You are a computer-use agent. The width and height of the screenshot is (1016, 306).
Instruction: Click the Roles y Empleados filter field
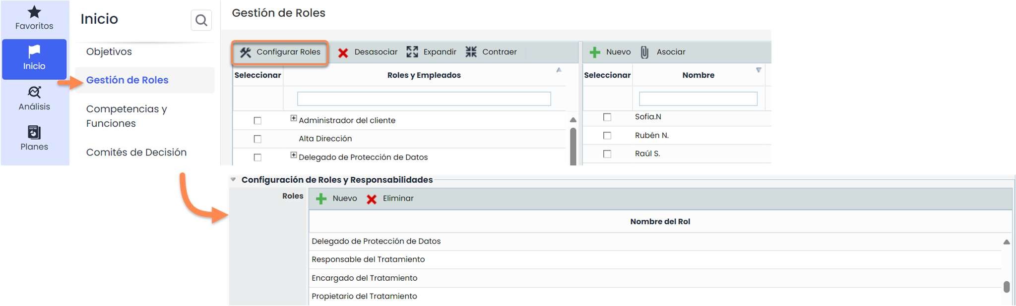pyautogui.click(x=424, y=99)
